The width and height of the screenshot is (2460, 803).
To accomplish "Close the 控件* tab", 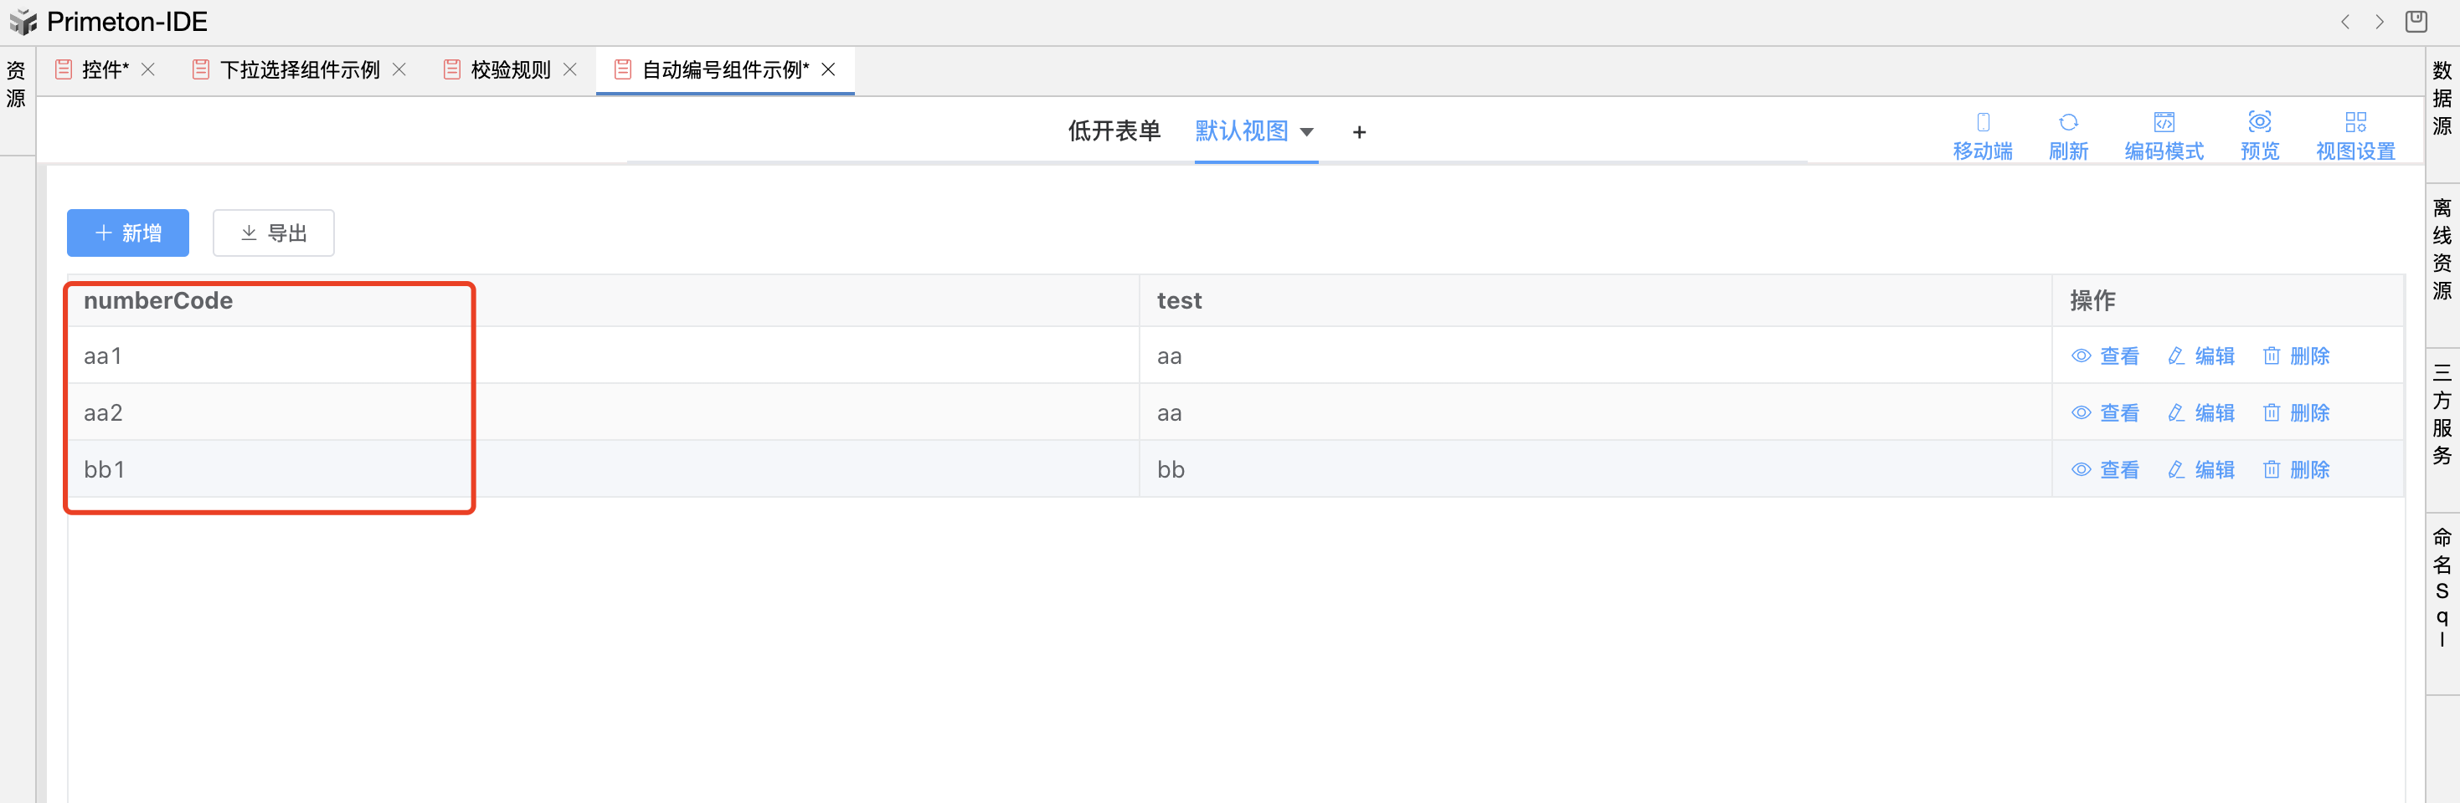I will (148, 69).
